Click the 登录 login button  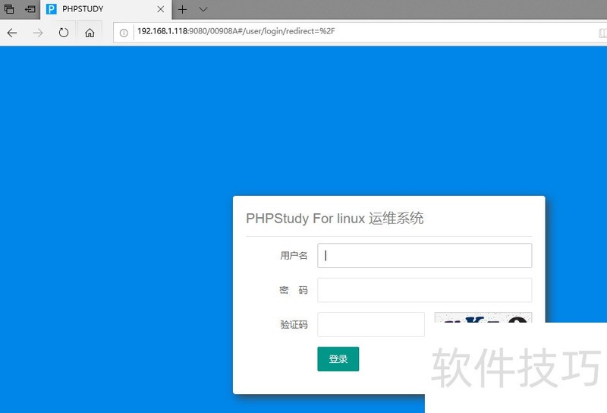point(338,359)
